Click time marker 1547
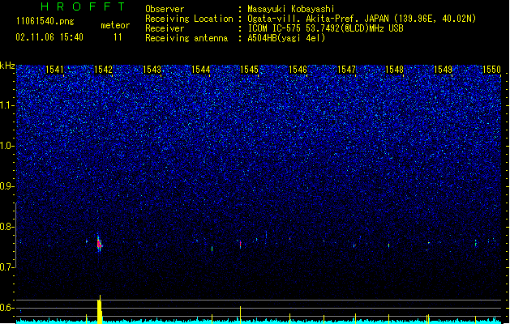This screenshot has height=324, width=510. pyautogui.click(x=347, y=70)
